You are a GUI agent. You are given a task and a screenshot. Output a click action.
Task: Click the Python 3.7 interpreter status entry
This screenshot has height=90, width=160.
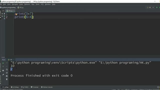149,89
